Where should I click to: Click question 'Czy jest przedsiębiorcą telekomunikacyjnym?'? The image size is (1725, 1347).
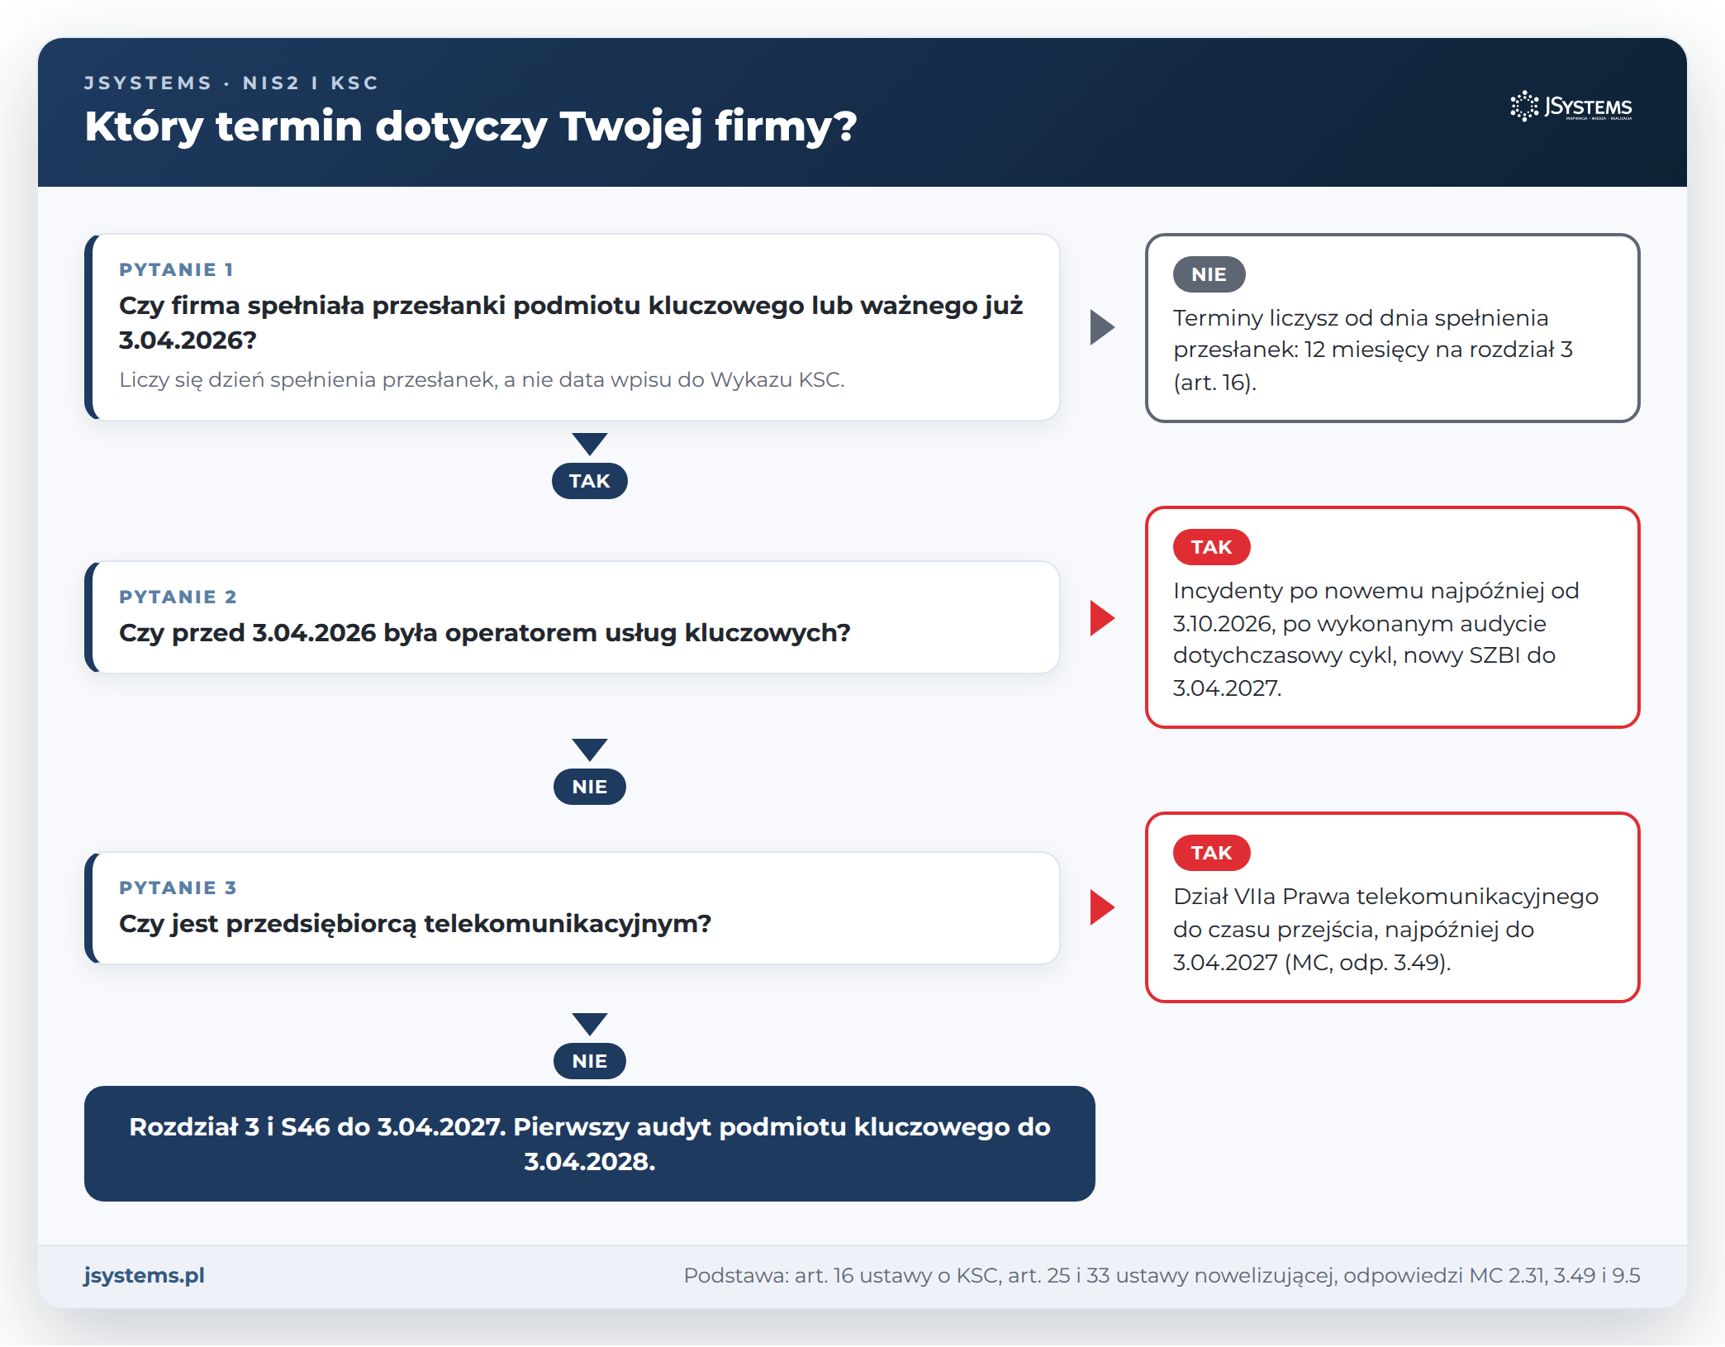coord(415,924)
